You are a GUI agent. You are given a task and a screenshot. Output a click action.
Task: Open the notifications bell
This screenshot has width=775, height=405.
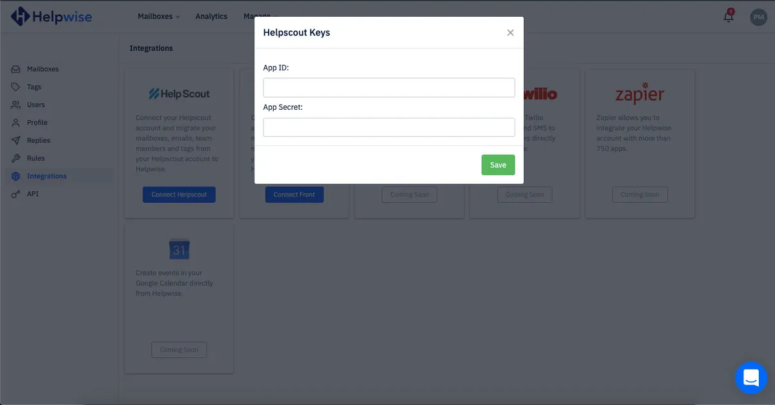coord(728,17)
